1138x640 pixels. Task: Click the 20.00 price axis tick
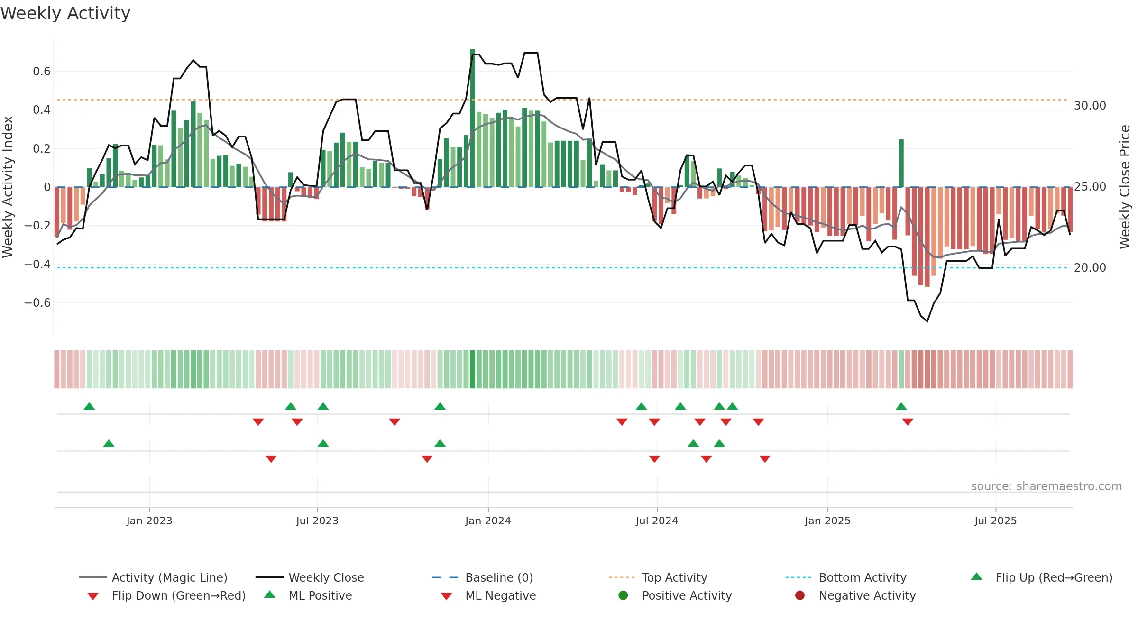pos(1090,268)
